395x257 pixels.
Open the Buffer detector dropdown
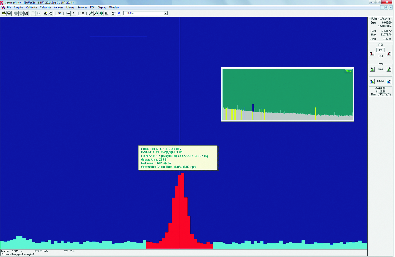166,13
